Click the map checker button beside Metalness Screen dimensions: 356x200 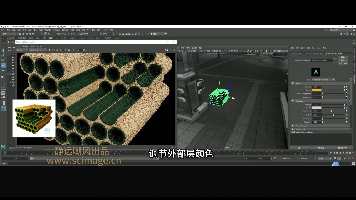click(347, 97)
